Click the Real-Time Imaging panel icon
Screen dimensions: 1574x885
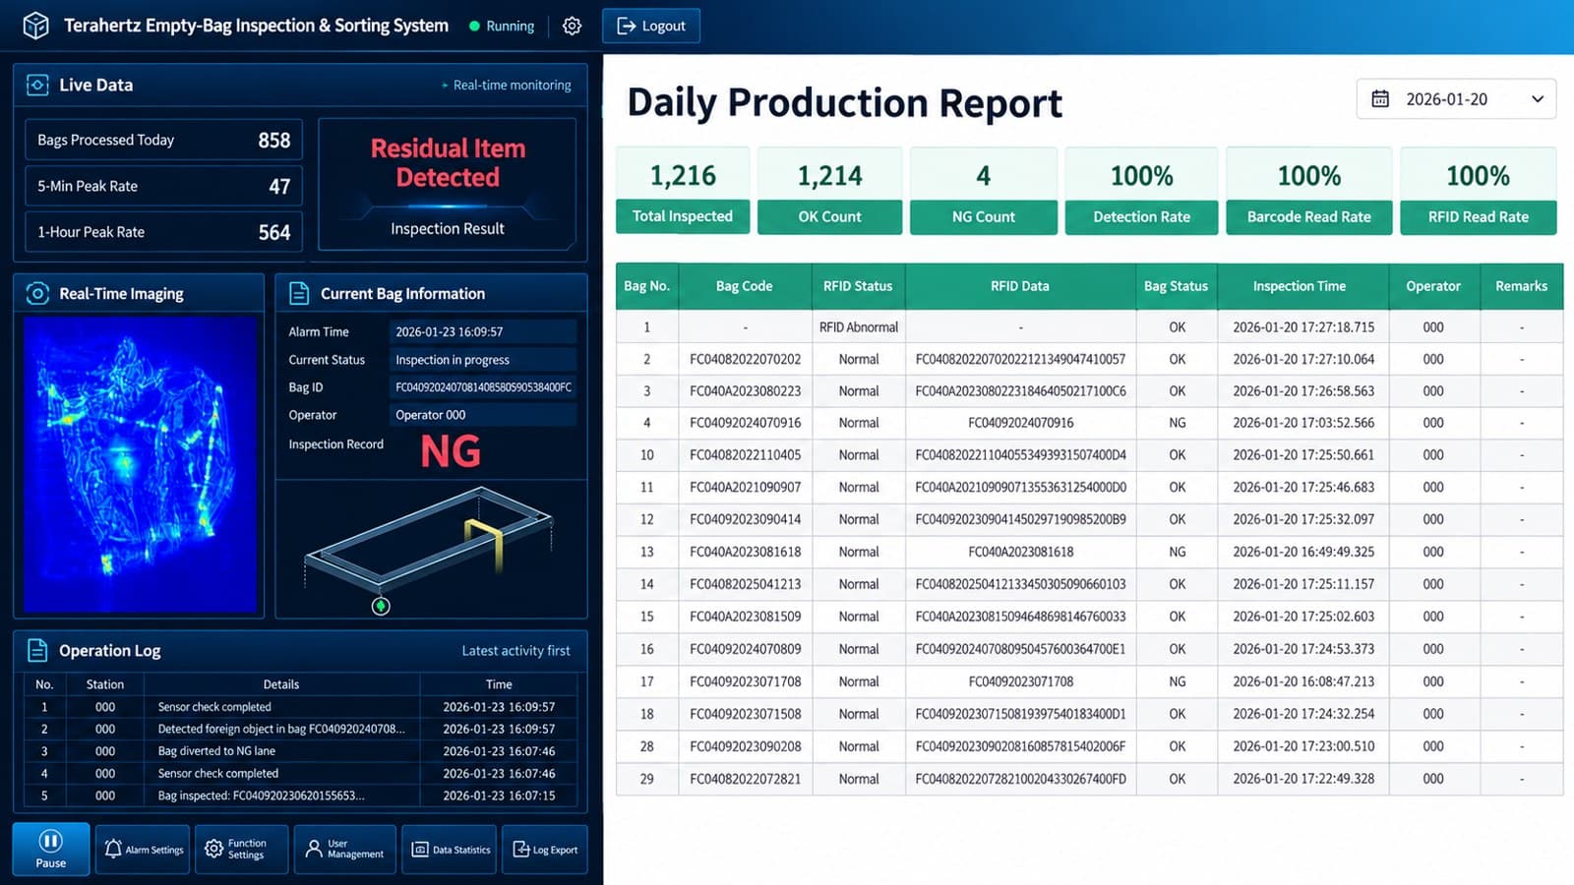click(x=37, y=293)
